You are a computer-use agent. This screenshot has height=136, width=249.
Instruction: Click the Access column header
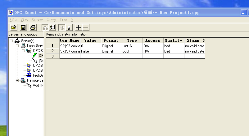tap(153, 40)
